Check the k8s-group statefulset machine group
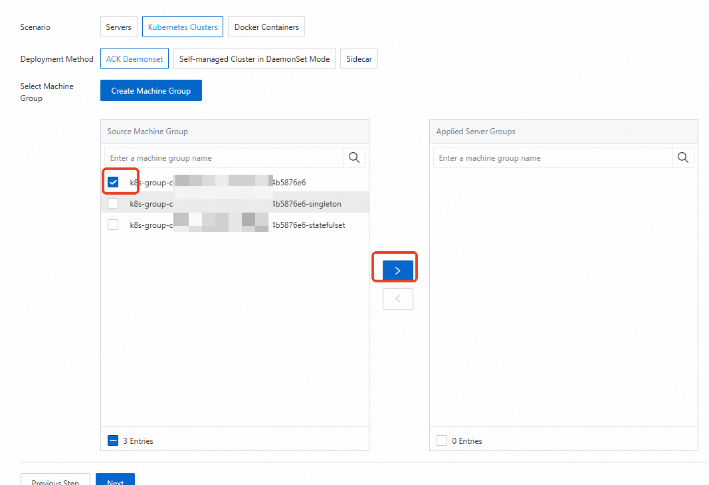709x485 pixels. click(x=113, y=225)
